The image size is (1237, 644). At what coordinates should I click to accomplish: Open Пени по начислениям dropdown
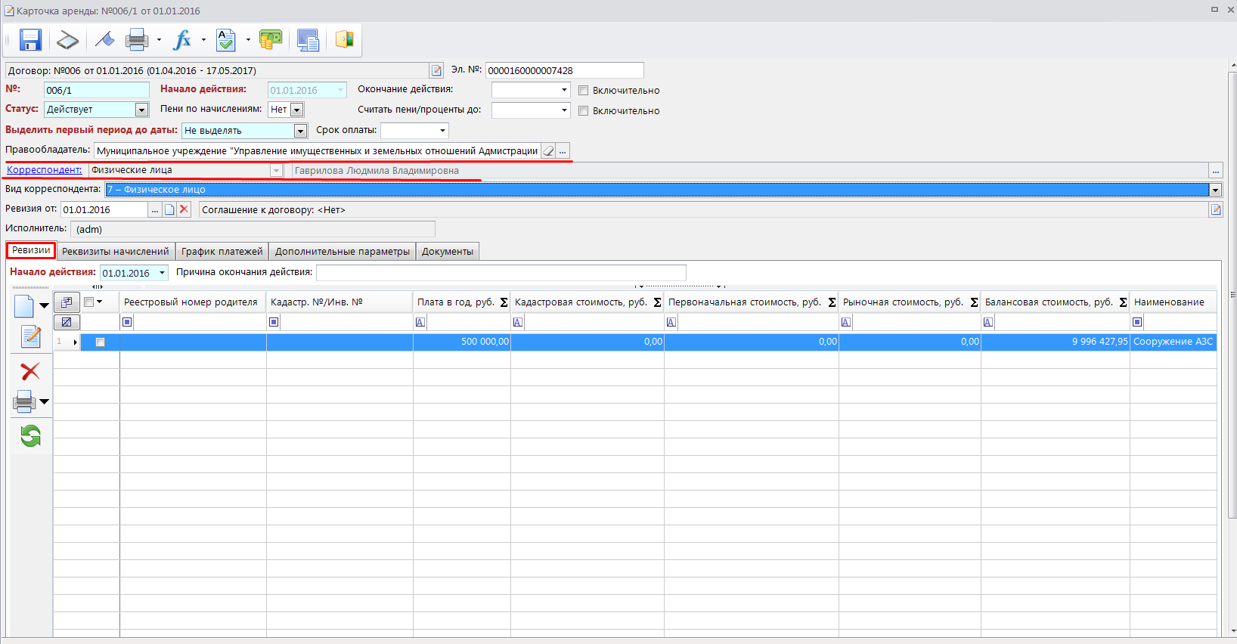click(296, 110)
